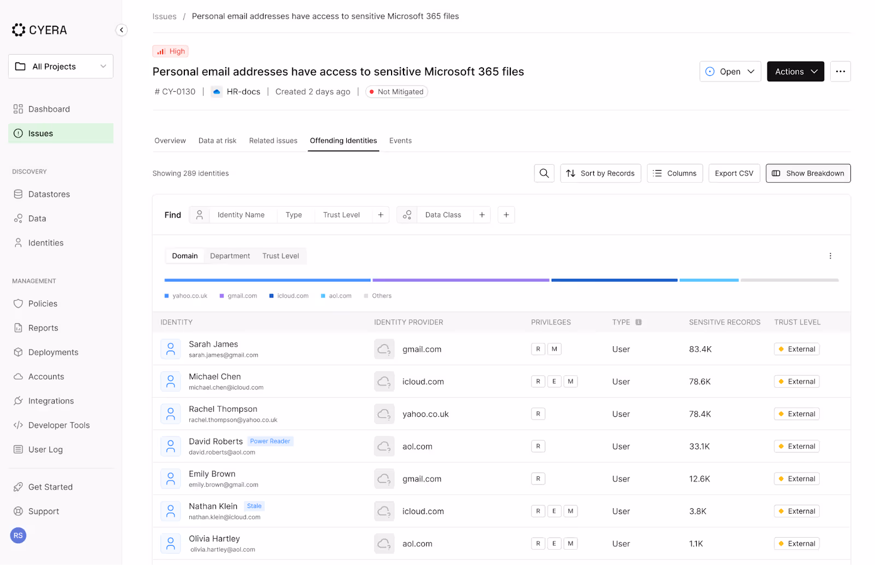Toggle Show Breakdown
This screenshot has height=565, width=875.
click(808, 173)
